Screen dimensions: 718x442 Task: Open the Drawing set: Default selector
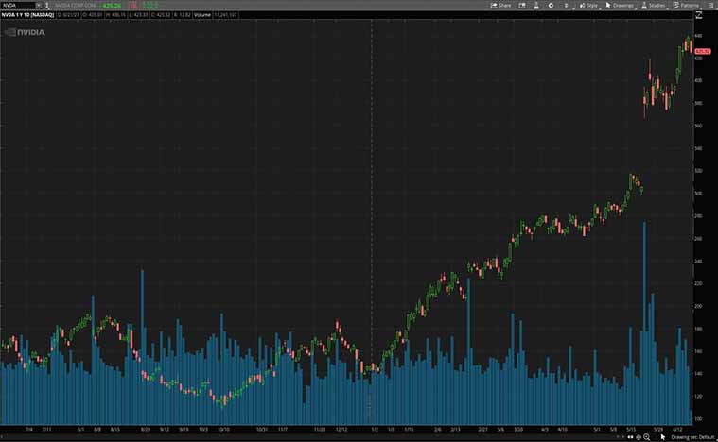[x=692, y=437]
